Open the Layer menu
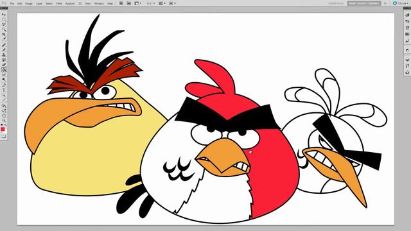Image resolution: width=411 pixels, height=231 pixels. coord(39,4)
